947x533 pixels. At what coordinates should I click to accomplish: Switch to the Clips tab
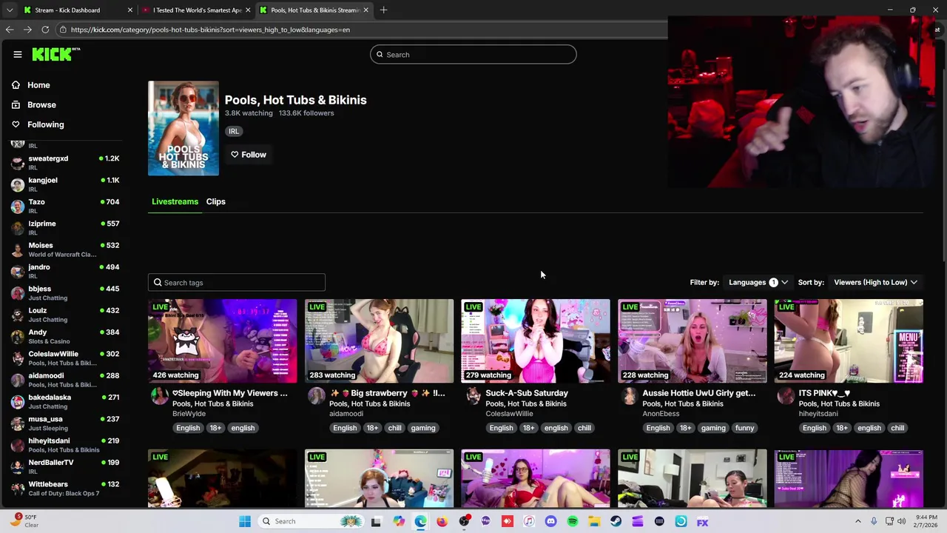coord(216,201)
